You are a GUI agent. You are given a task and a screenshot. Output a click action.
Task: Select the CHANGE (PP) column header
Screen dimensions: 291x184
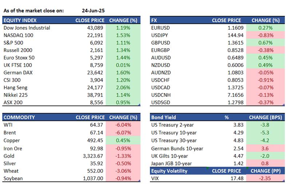[x=266, y=171]
